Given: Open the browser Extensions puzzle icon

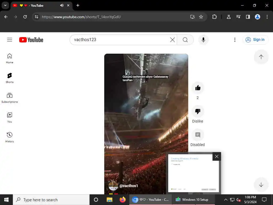Looking at the screenshot, I should [215, 17].
